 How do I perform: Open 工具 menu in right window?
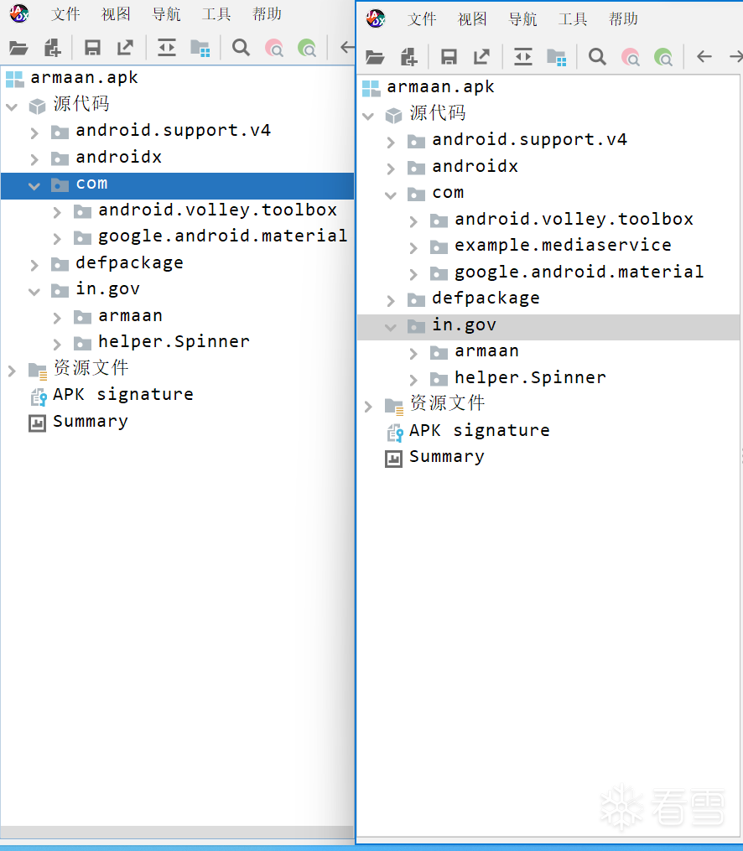pyautogui.click(x=573, y=19)
